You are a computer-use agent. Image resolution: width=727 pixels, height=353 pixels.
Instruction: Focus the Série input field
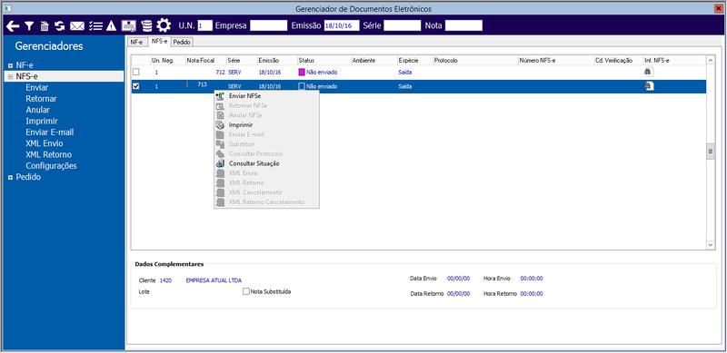[x=403, y=26]
